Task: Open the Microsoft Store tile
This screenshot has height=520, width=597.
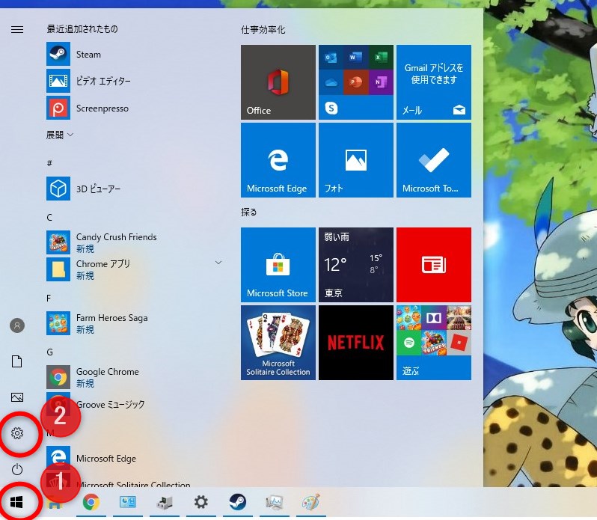Action: tap(278, 265)
